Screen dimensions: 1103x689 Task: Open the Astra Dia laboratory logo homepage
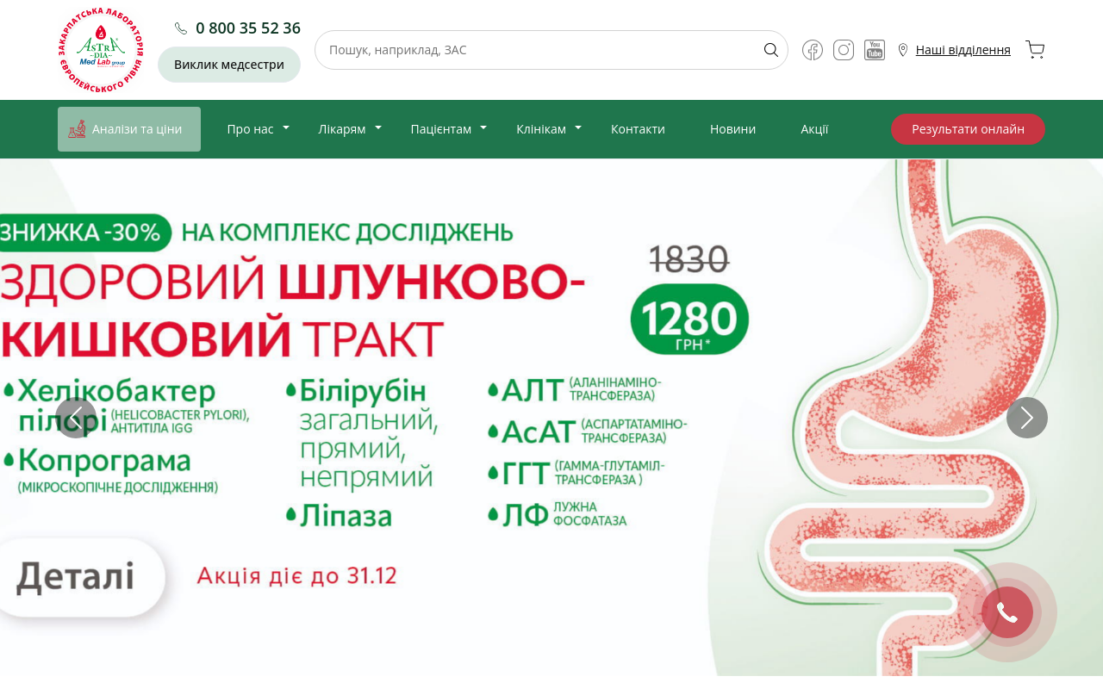(101, 50)
